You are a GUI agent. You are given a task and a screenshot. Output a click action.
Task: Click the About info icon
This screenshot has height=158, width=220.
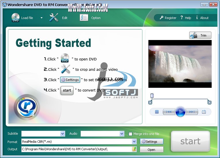pos(197,18)
